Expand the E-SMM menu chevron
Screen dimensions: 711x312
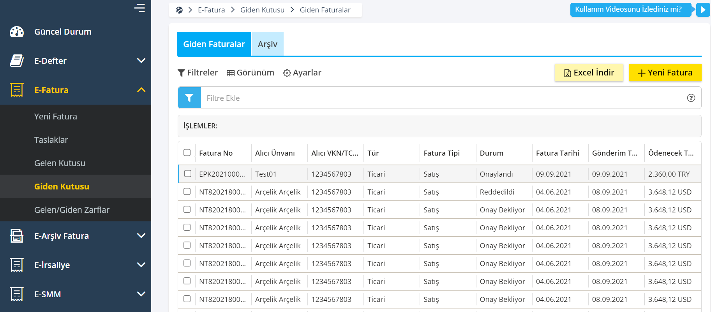[141, 294]
